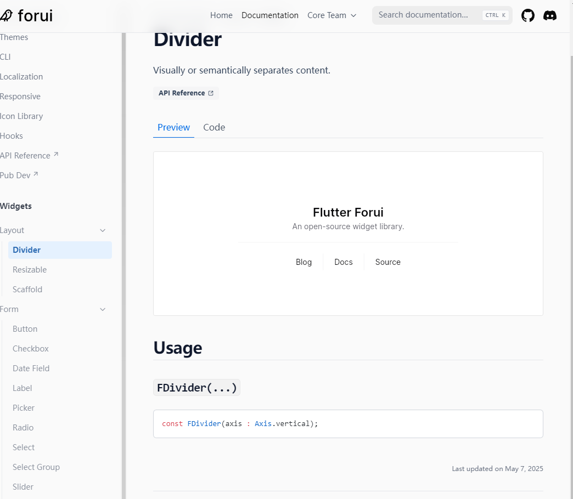Collapse the Form section chevron
This screenshot has width=573, height=499.
point(103,309)
